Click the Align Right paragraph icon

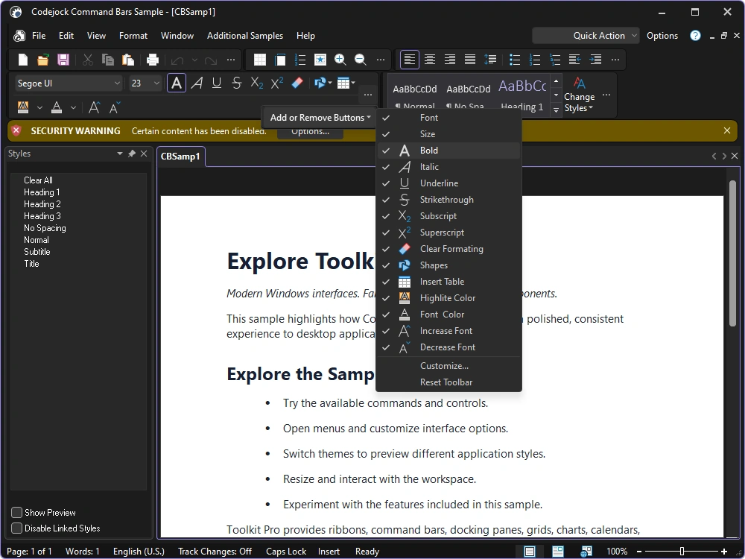coord(450,60)
